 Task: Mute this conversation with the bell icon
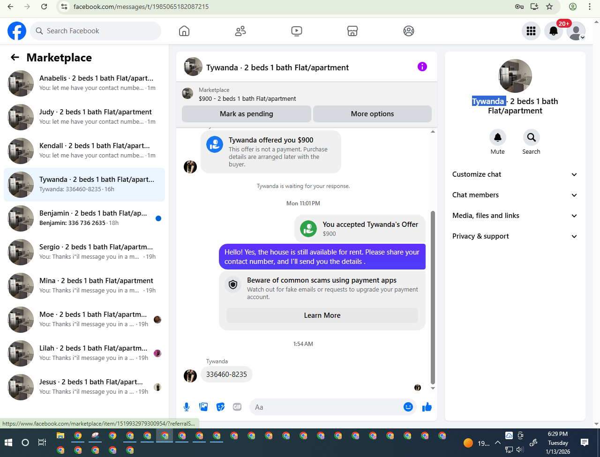tap(498, 137)
